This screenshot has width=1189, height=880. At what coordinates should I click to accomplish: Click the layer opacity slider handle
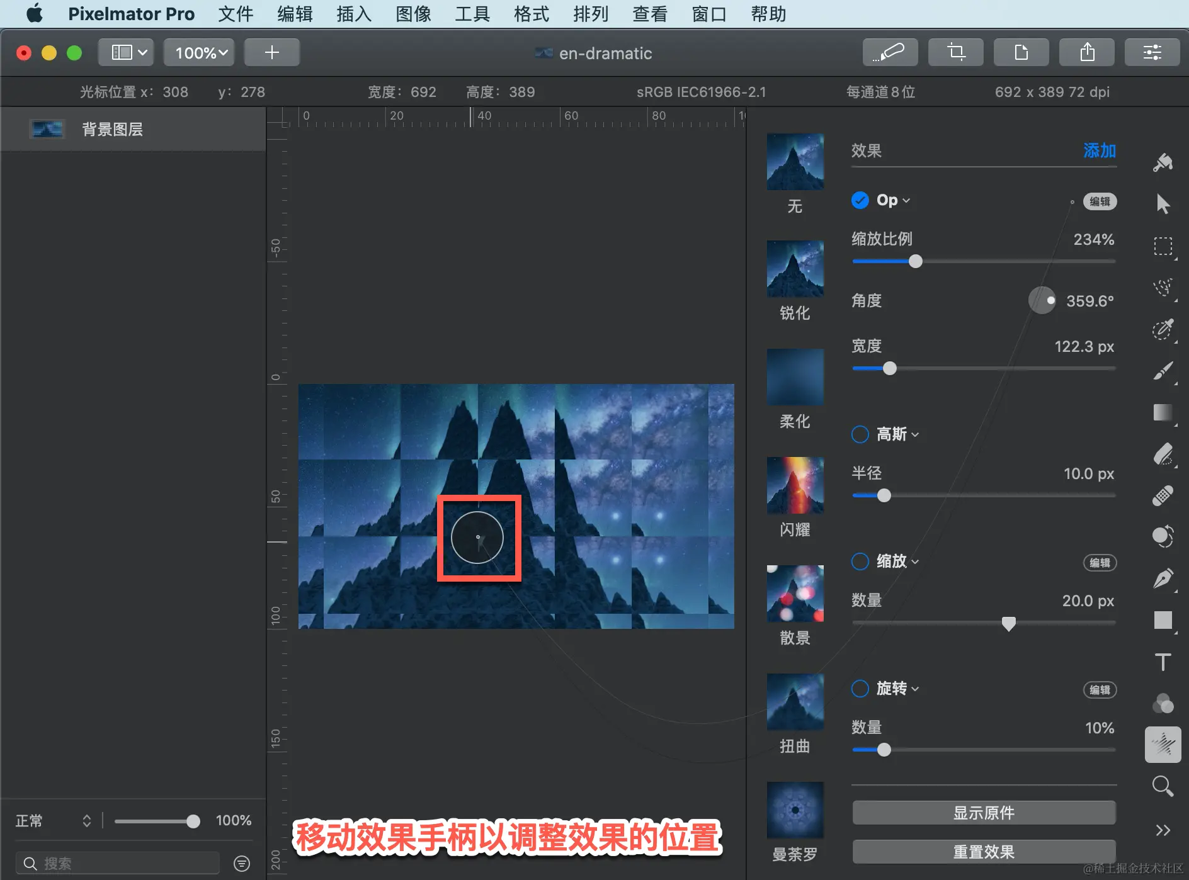(x=193, y=821)
